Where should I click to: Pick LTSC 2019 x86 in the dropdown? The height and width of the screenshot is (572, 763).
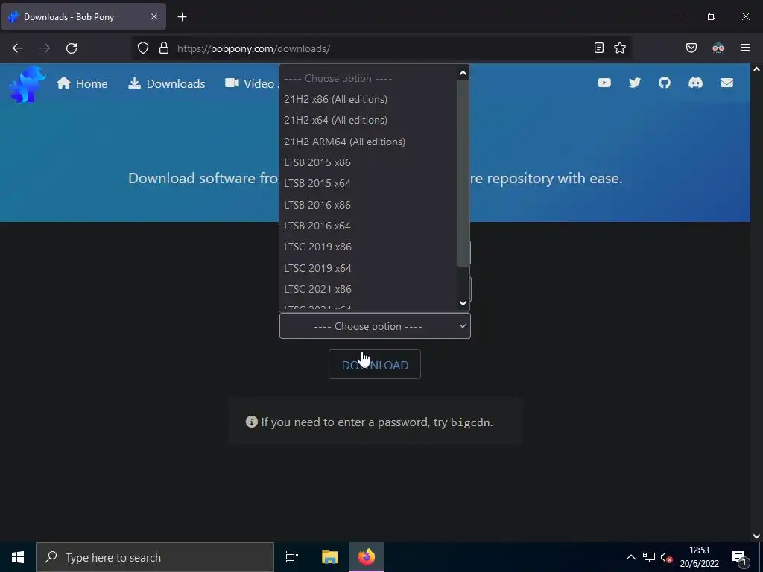point(368,247)
